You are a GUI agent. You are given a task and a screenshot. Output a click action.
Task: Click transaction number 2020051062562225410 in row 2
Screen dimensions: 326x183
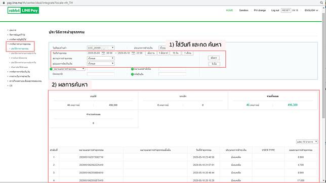pos(91,165)
